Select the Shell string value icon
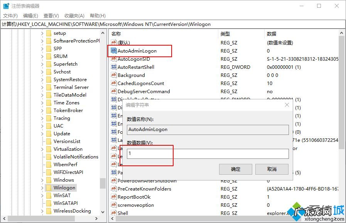The height and width of the screenshot is (223, 346). tap(114, 213)
